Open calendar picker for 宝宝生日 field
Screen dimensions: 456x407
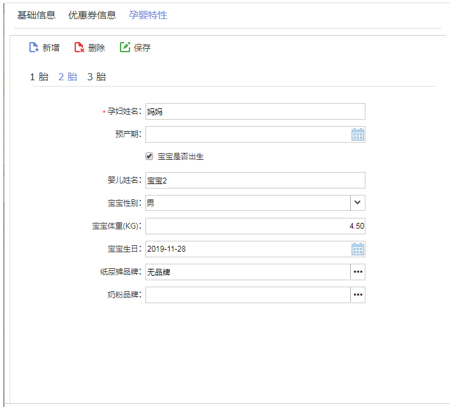pos(358,249)
